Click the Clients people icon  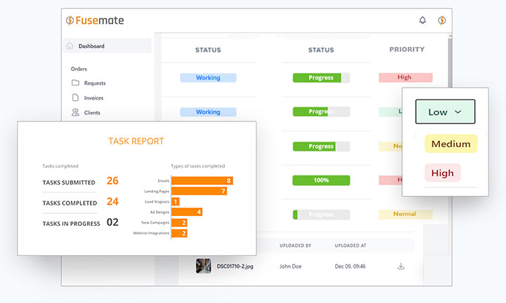[75, 112]
